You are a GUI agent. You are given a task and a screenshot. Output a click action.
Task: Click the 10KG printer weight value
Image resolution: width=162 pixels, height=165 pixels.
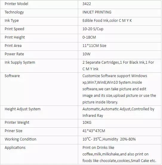pyautogui.click(x=87, y=123)
